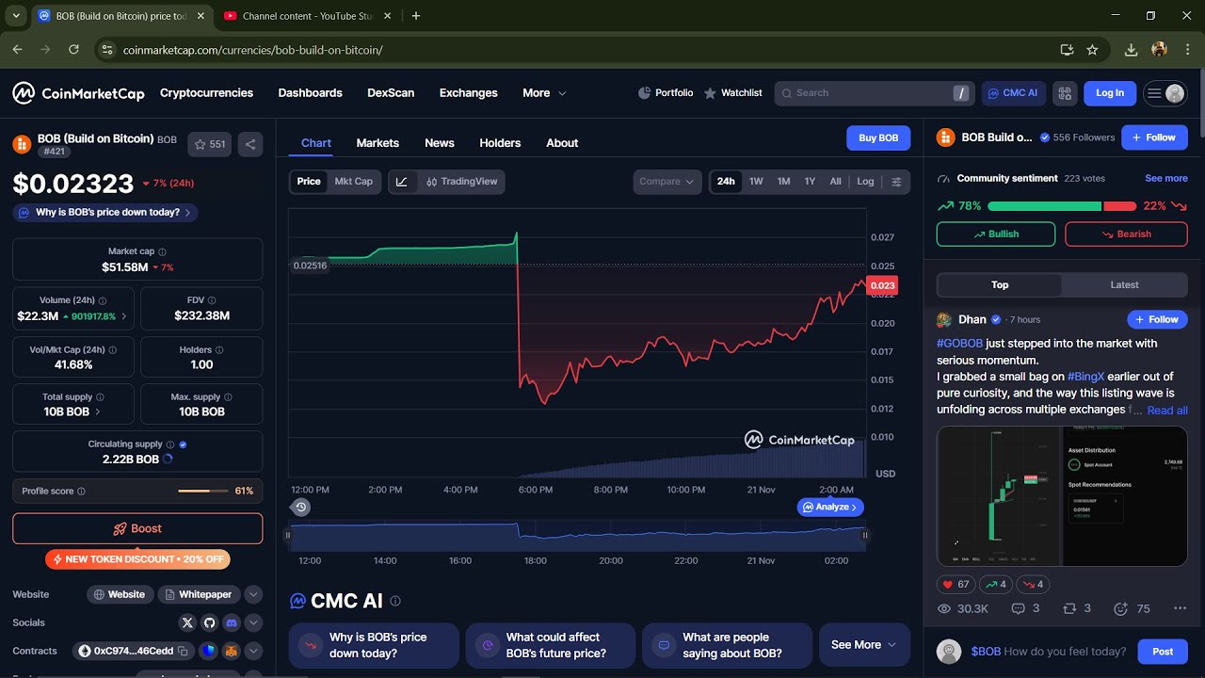Repost Dhan's post with repost icon

tap(1076, 608)
